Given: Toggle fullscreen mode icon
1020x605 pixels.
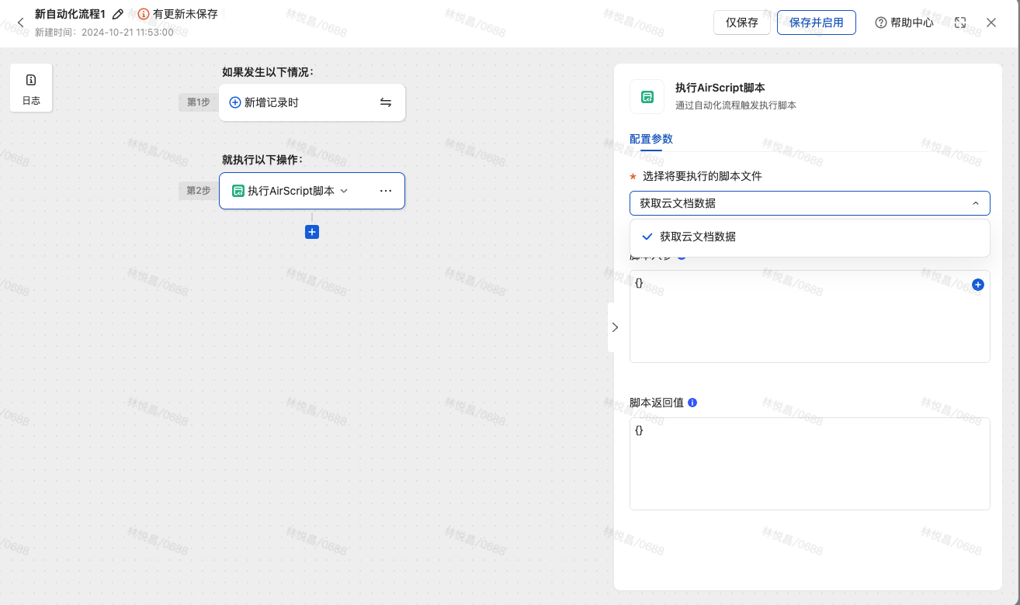Looking at the screenshot, I should pyautogui.click(x=960, y=22).
